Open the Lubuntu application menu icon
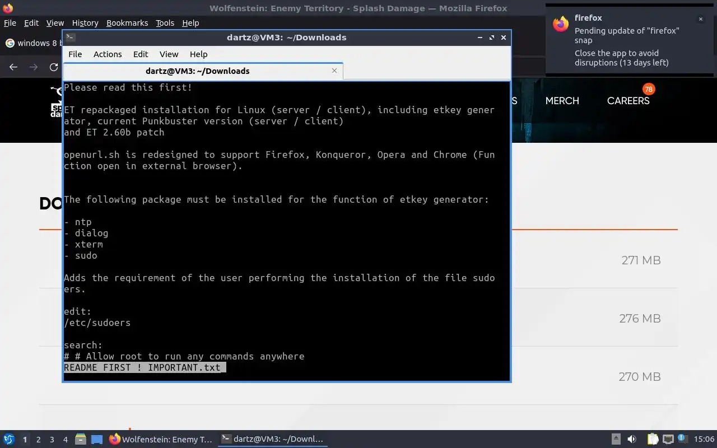This screenshot has width=717, height=448. point(8,440)
